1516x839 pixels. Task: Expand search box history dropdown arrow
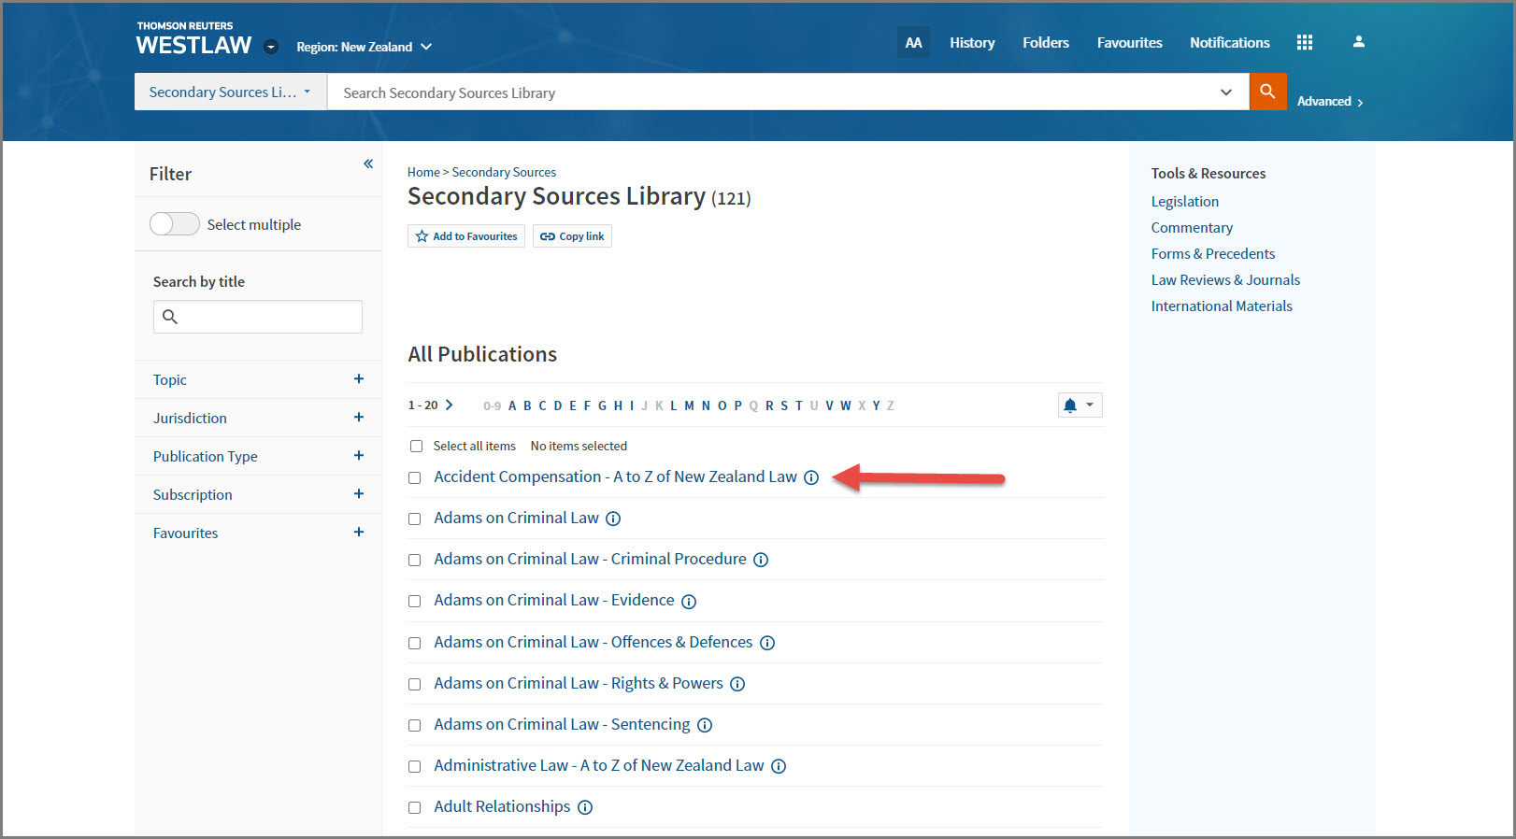click(1226, 92)
